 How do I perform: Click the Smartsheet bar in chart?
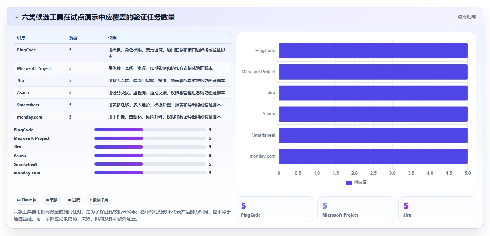373,135
